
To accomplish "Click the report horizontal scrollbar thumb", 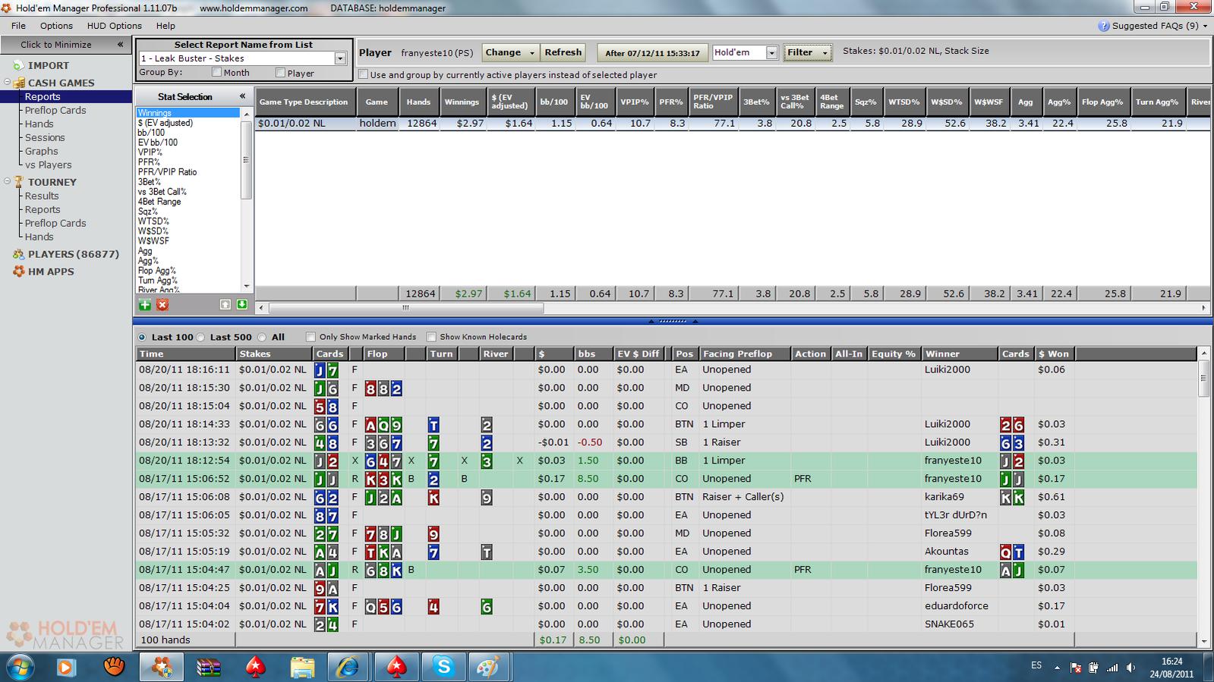I will tap(405, 308).
